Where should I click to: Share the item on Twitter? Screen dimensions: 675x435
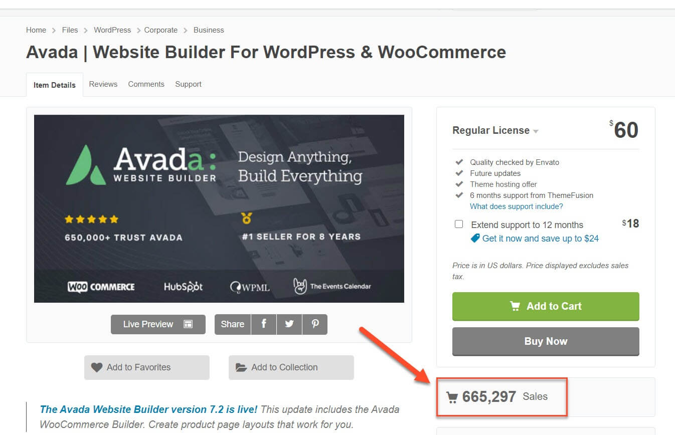289,324
